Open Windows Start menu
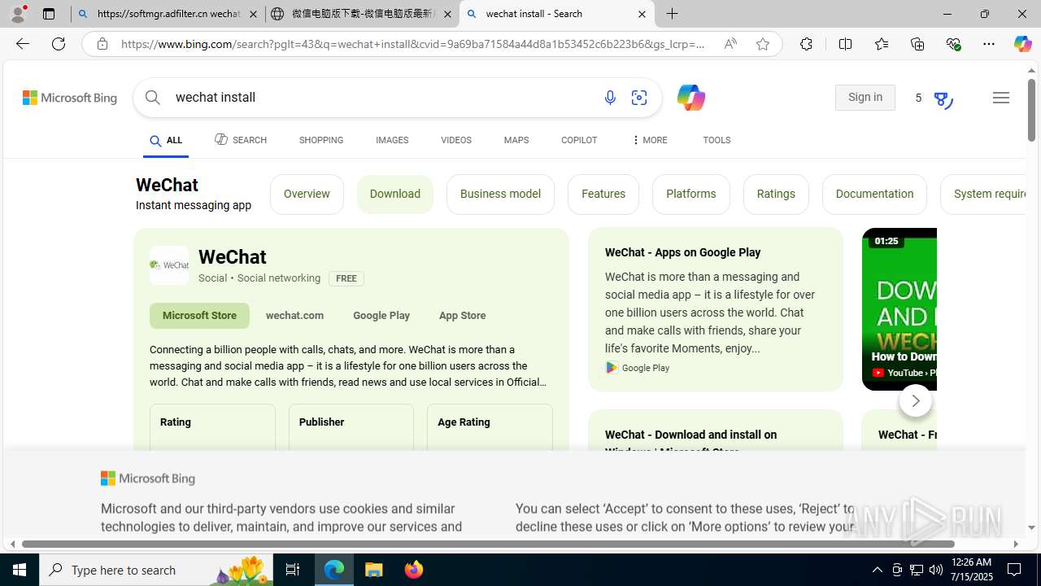Screen dimensions: 1041x586 pyautogui.click(x=20, y=570)
